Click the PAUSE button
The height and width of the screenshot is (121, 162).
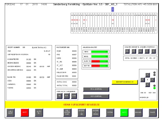pyautogui.click(x=153, y=112)
